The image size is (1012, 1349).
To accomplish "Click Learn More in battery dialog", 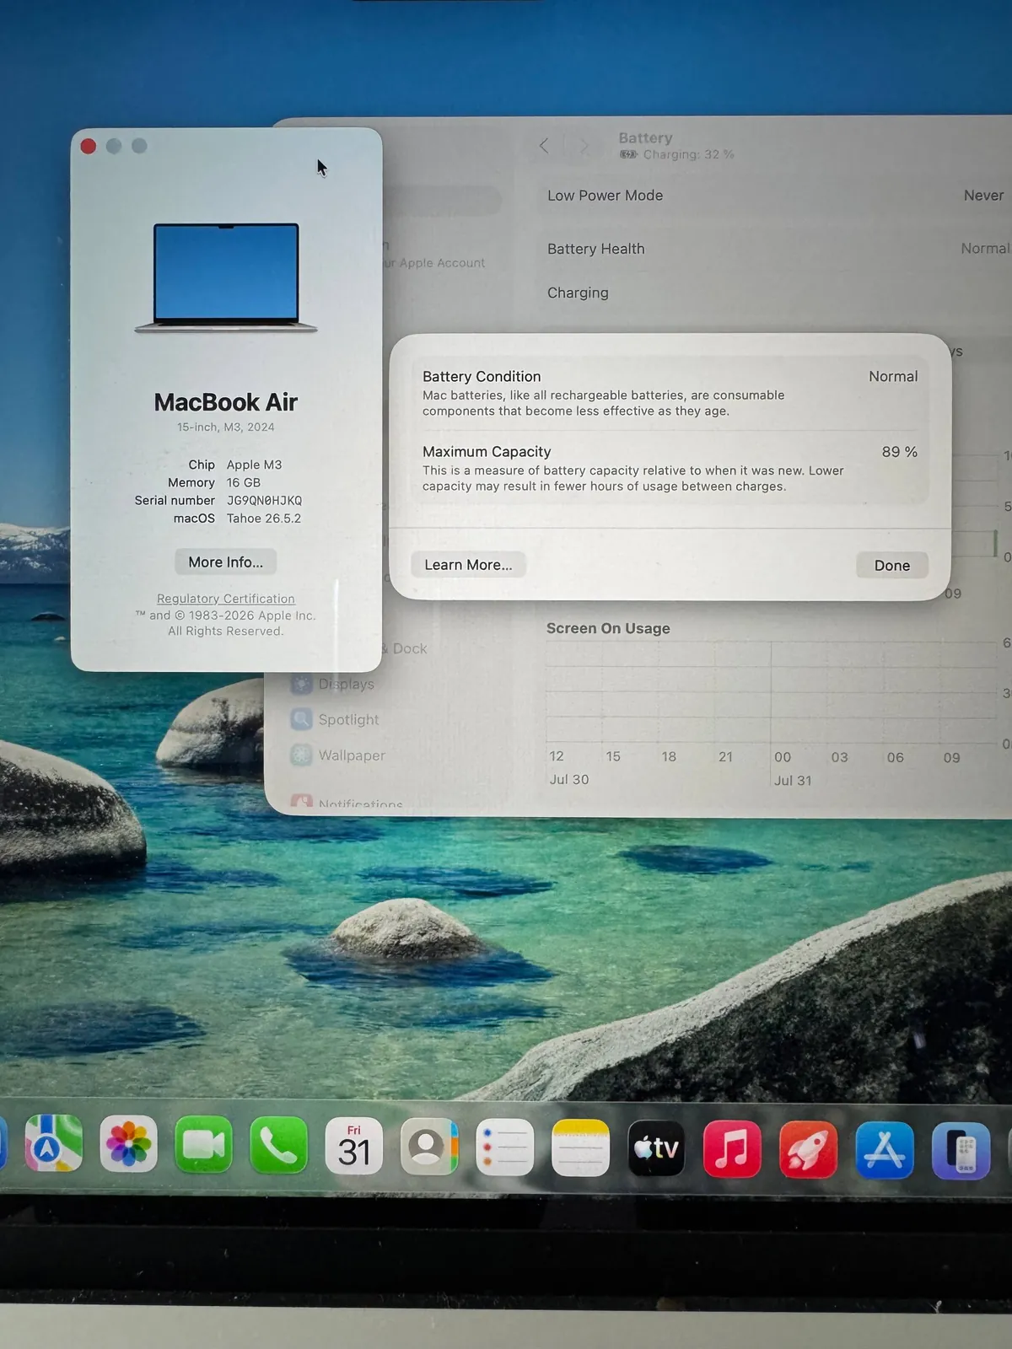I will [468, 565].
